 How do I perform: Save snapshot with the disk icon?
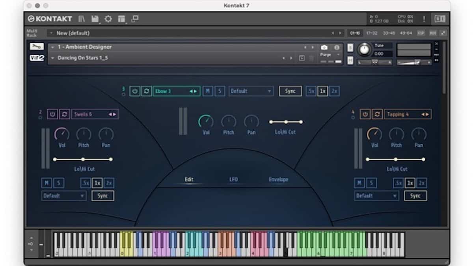pyautogui.click(x=302, y=58)
